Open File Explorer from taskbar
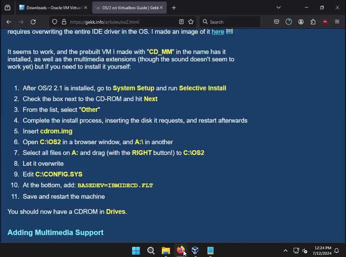This screenshot has height=257, width=346. [x=166, y=251]
